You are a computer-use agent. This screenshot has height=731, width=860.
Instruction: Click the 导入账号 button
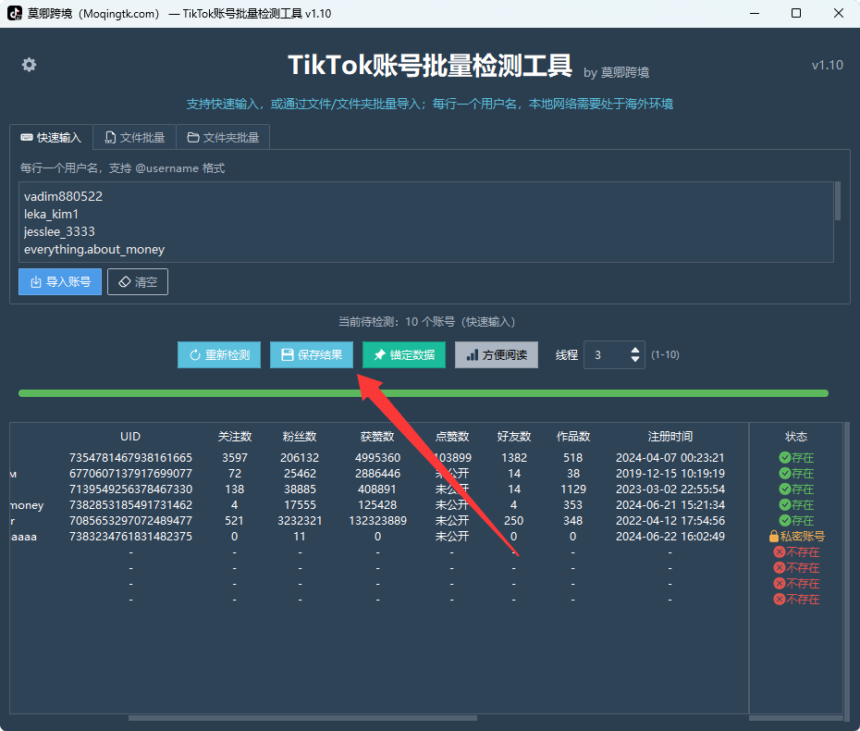(x=60, y=281)
